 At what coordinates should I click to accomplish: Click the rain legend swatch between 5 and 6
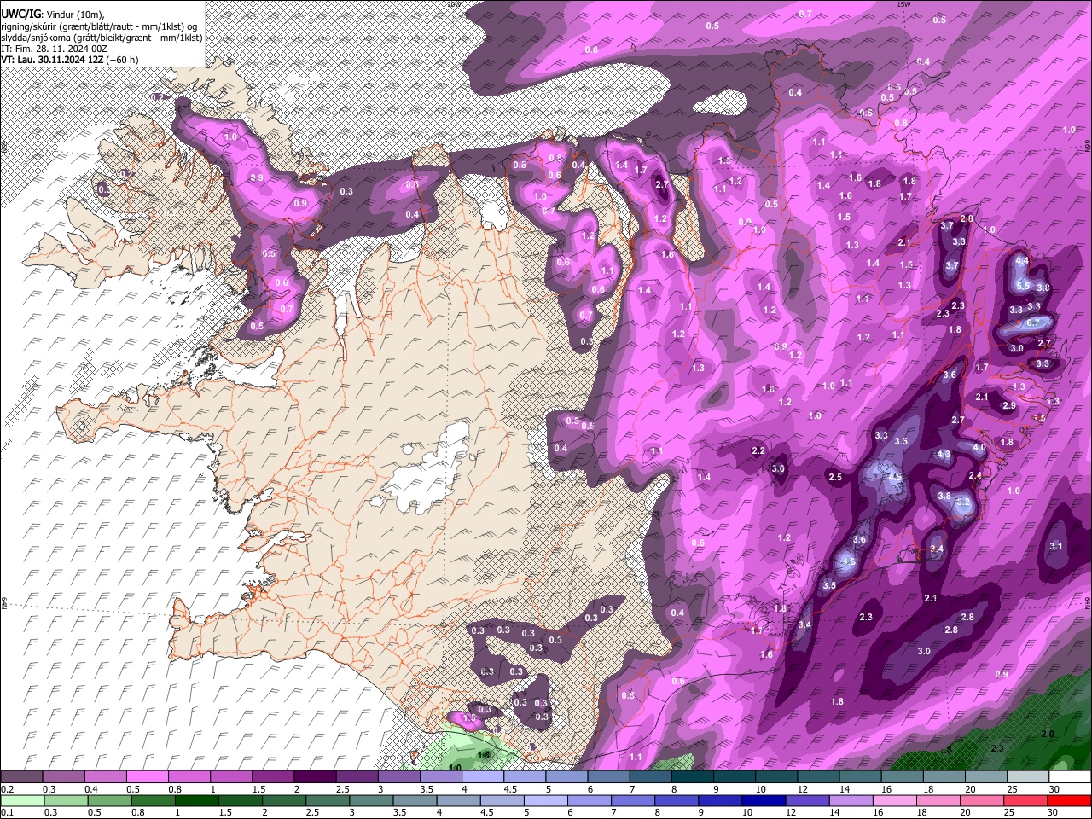pyautogui.click(x=546, y=800)
